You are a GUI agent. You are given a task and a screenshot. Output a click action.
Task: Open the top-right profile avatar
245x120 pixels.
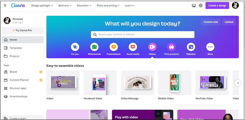[x=235, y=5]
